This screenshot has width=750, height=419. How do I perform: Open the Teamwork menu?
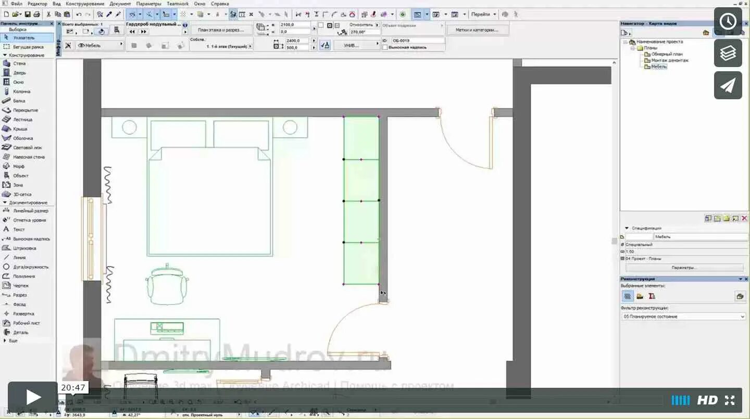click(178, 4)
